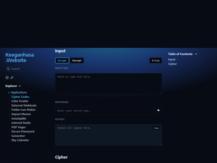Select the Decrypt mode
Viewport: 217px width, 163px height.
(x=77, y=60)
